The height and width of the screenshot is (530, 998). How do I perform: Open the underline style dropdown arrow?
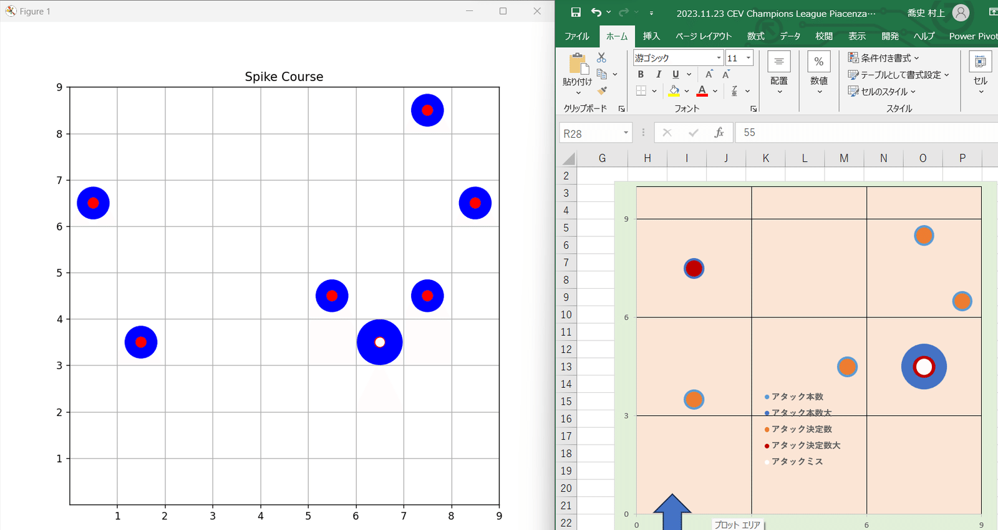(x=689, y=74)
